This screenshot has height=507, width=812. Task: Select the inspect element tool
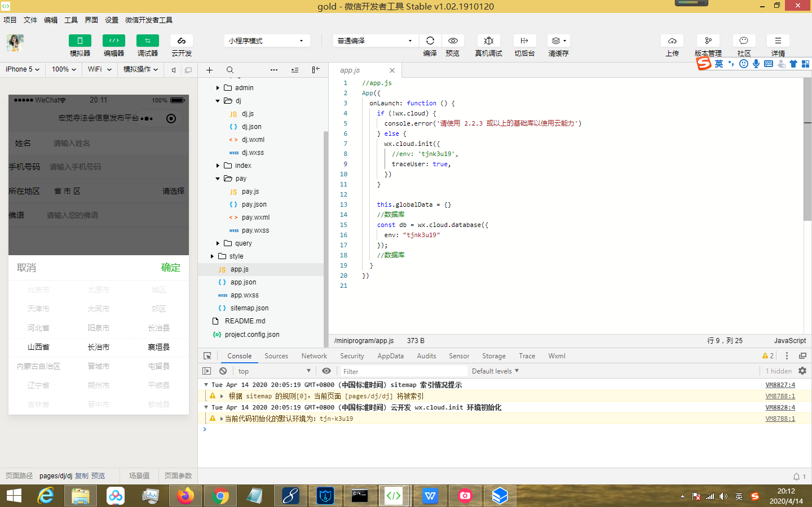click(208, 356)
